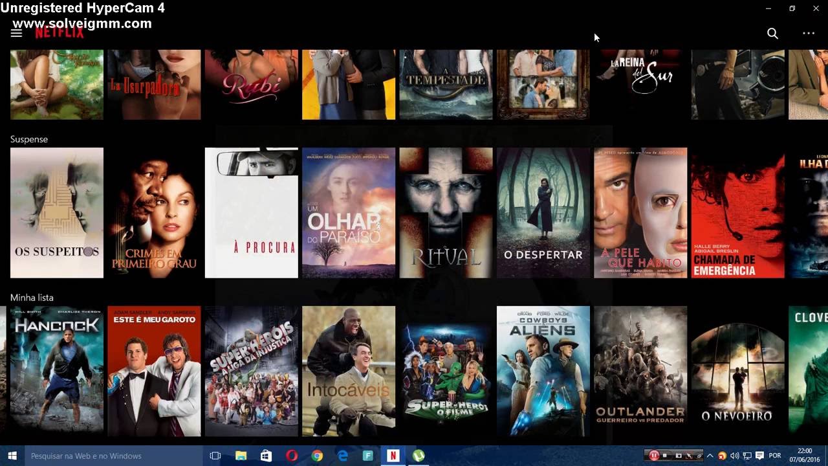This screenshot has width=828, height=466.
Task: Open Action Center notifications
Action: tap(759, 456)
